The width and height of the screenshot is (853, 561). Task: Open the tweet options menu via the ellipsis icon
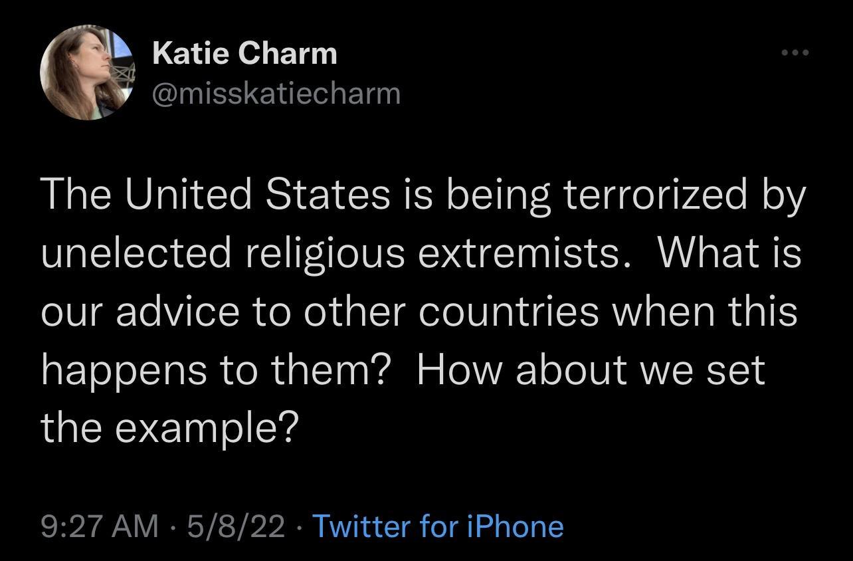click(795, 53)
